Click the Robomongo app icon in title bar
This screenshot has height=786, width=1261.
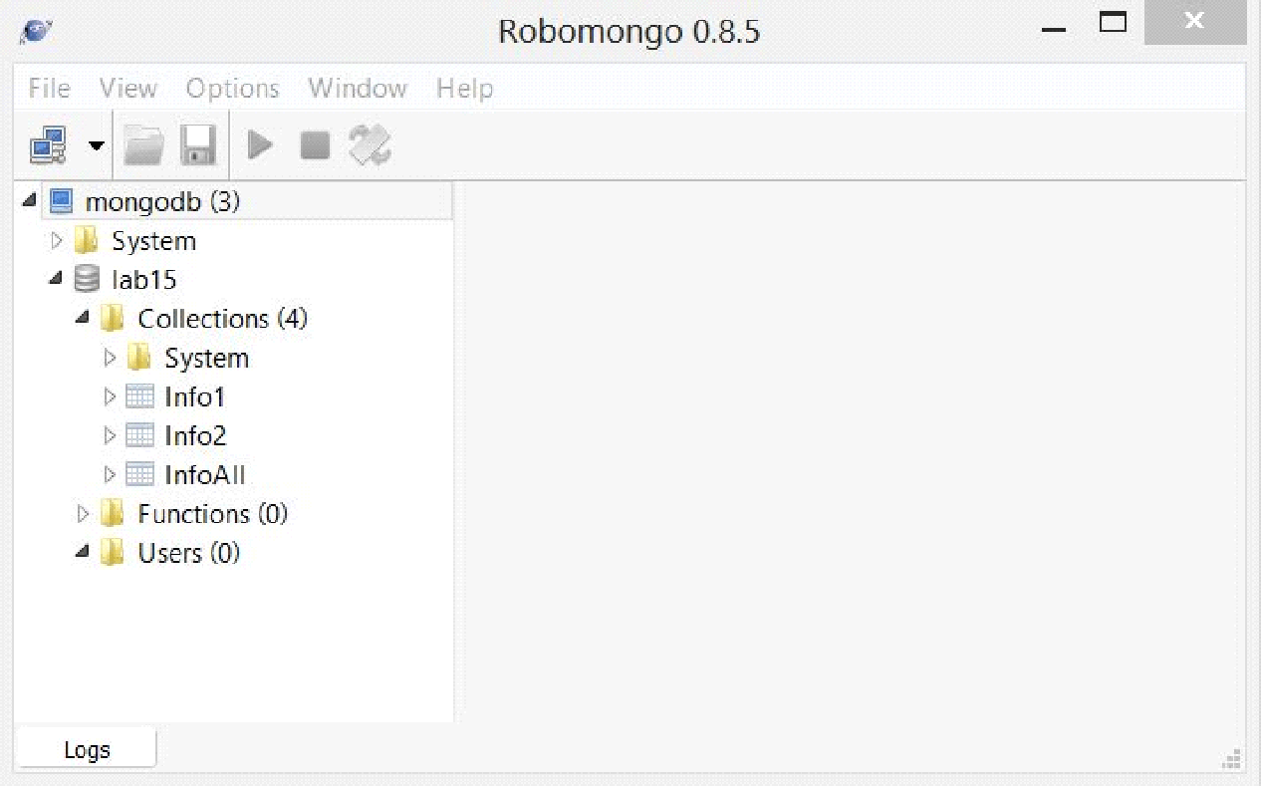(x=35, y=31)
